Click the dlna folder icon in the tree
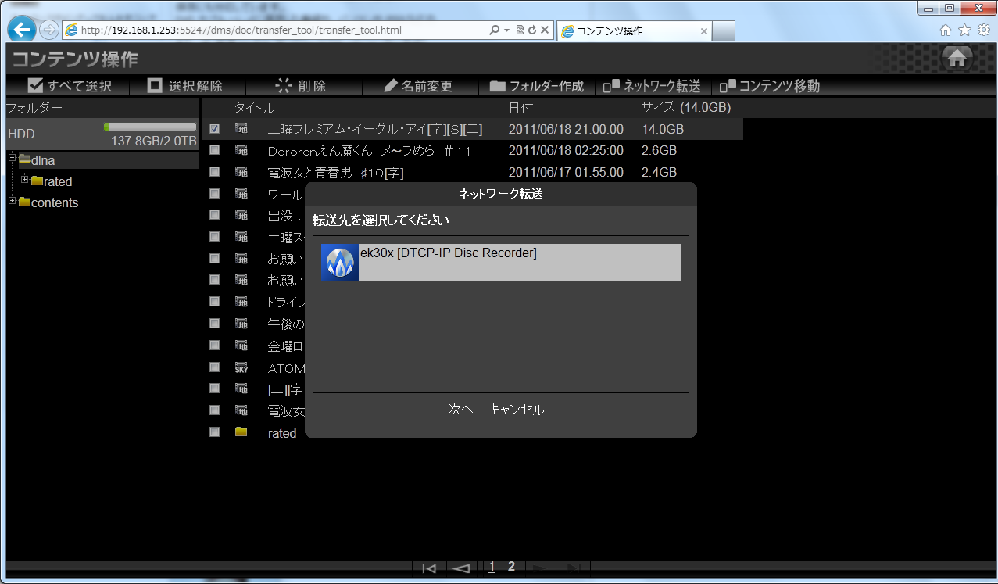 (x=25, y=159)
